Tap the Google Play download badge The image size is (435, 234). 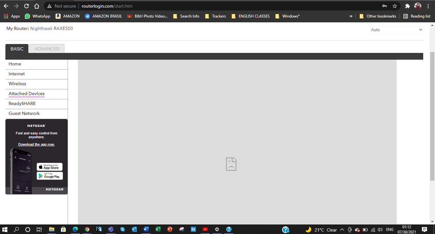(x=50, y=176)
